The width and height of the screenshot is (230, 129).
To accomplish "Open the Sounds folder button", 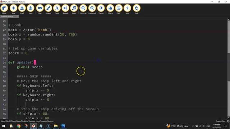I will (65, 9).
